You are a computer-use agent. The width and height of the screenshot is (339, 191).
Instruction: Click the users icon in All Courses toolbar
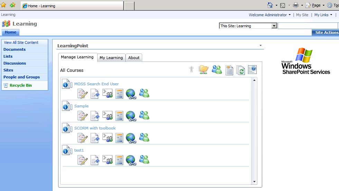217,69
